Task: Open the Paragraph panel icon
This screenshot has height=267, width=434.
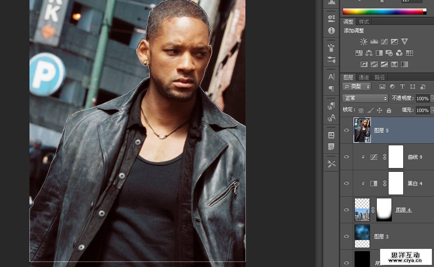Action: coord(331,88)
